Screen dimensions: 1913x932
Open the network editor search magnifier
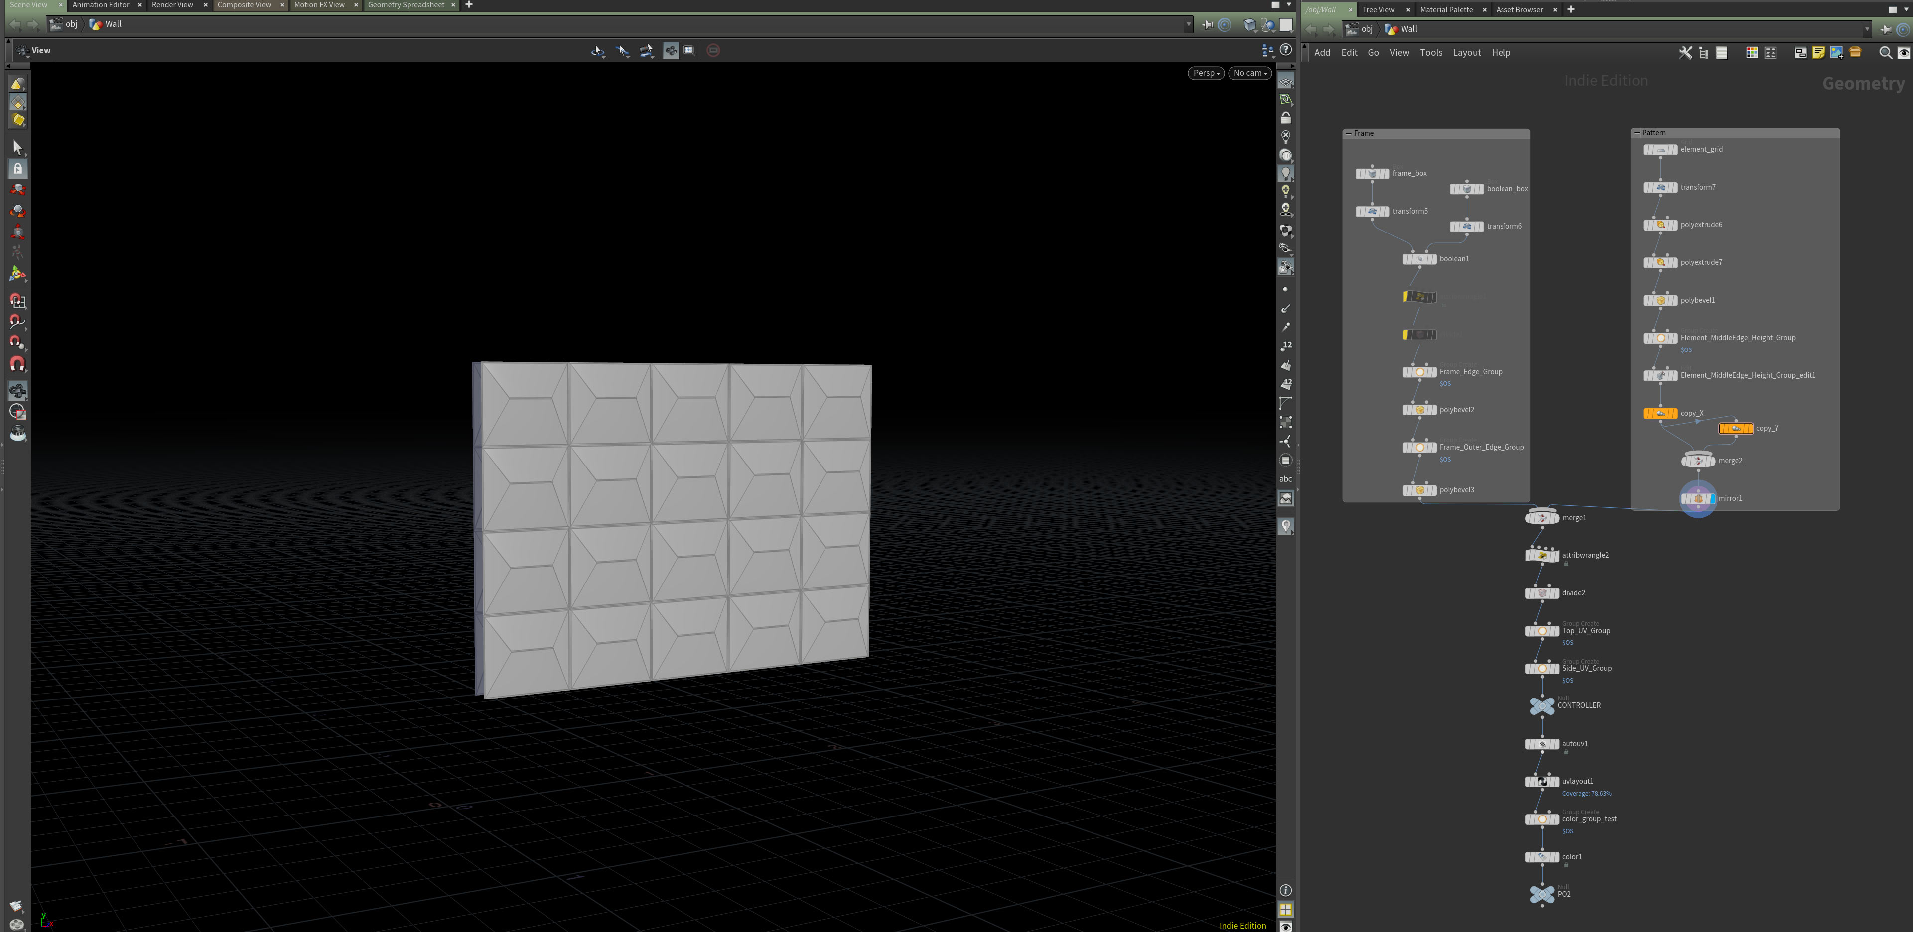click(x=1885, y=53)
